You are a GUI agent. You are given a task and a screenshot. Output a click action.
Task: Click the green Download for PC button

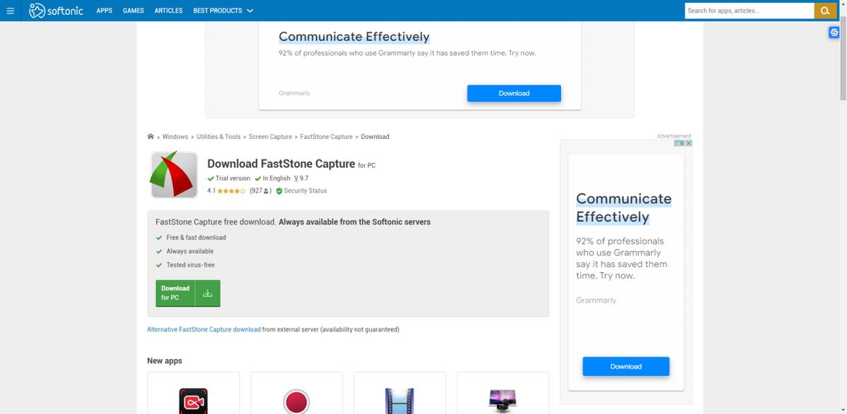coord(188,293)
